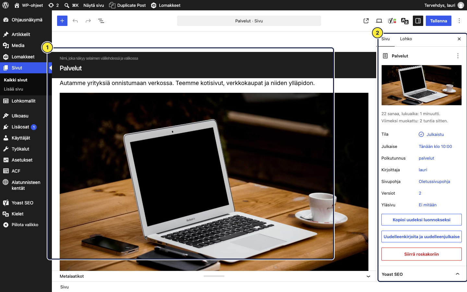
Task: Open the laptop preview device selector
Action: pos(379,21)
